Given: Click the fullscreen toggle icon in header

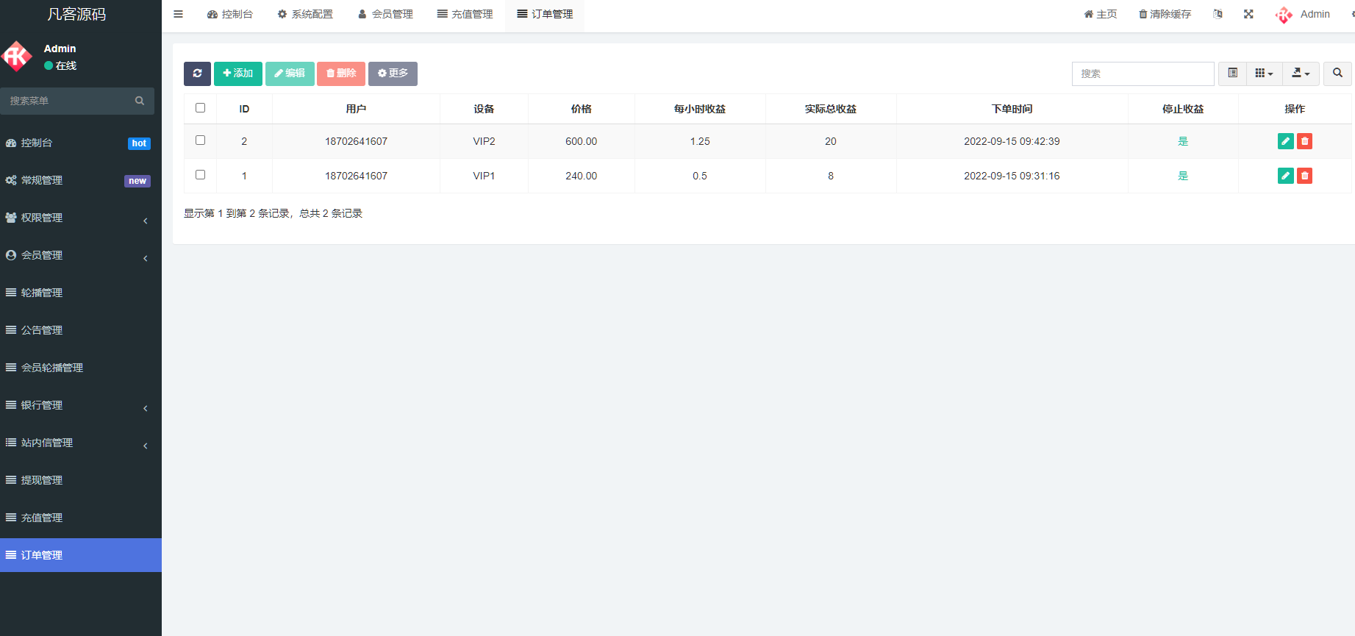Looking at the screenshot, I should pos(1248,14).
